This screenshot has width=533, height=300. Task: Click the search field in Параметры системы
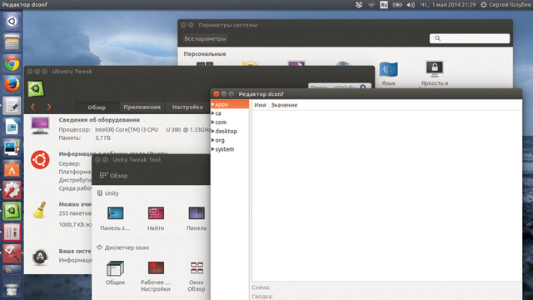(x=470, y=38)
